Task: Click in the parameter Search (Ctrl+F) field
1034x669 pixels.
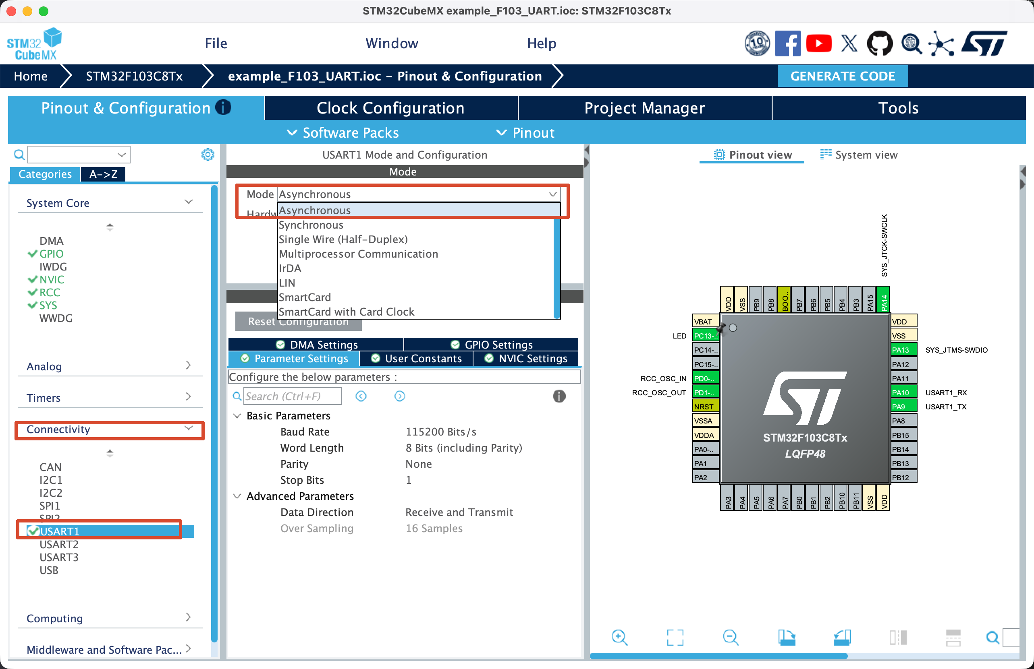Action: pos(292,396)
